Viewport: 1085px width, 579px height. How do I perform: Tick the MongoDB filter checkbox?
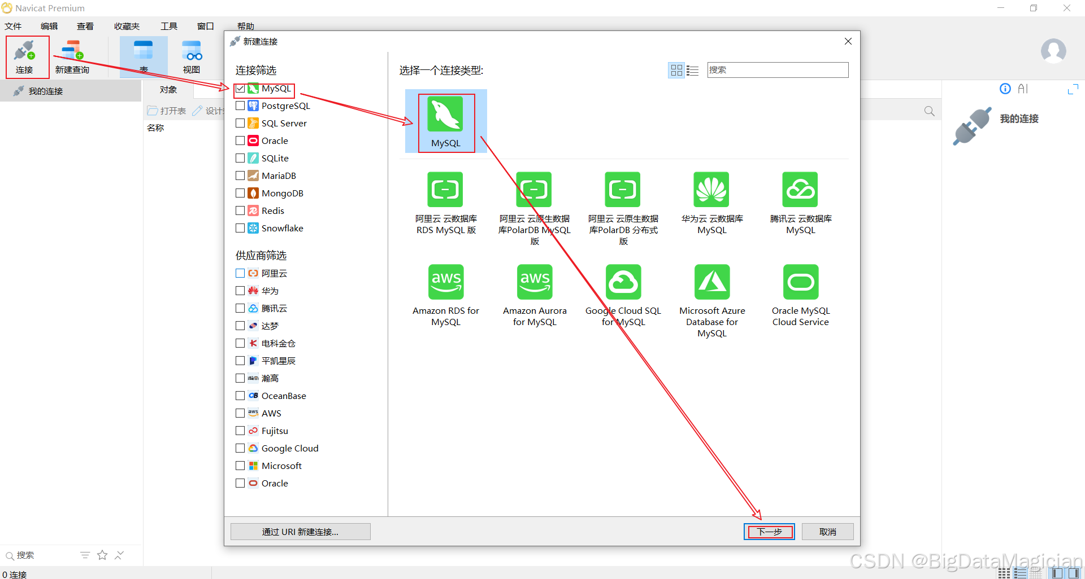(241, 193)
